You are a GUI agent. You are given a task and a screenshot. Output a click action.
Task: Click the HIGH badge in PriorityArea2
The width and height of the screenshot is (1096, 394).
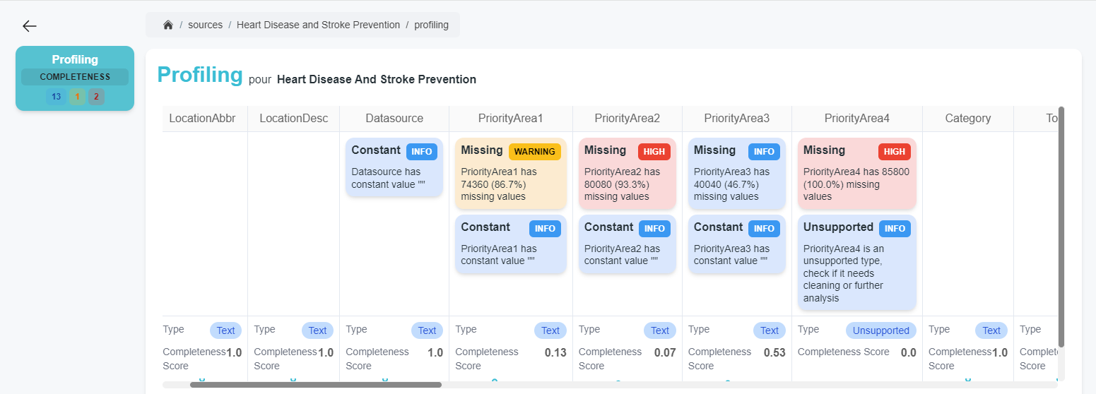(x=654, y=152)
